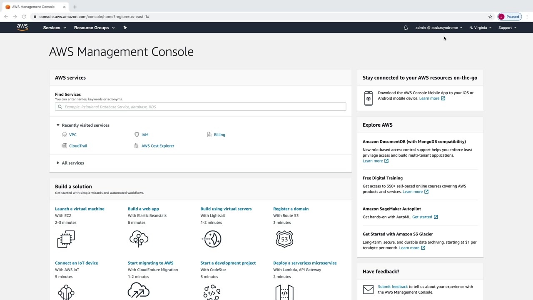
Task: Click the CodeStar development project icon
Action: pos(212,292)
